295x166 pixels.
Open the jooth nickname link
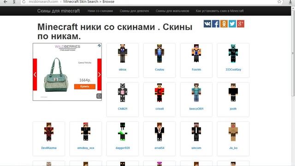pyautogui.click(x=233, y=109)
